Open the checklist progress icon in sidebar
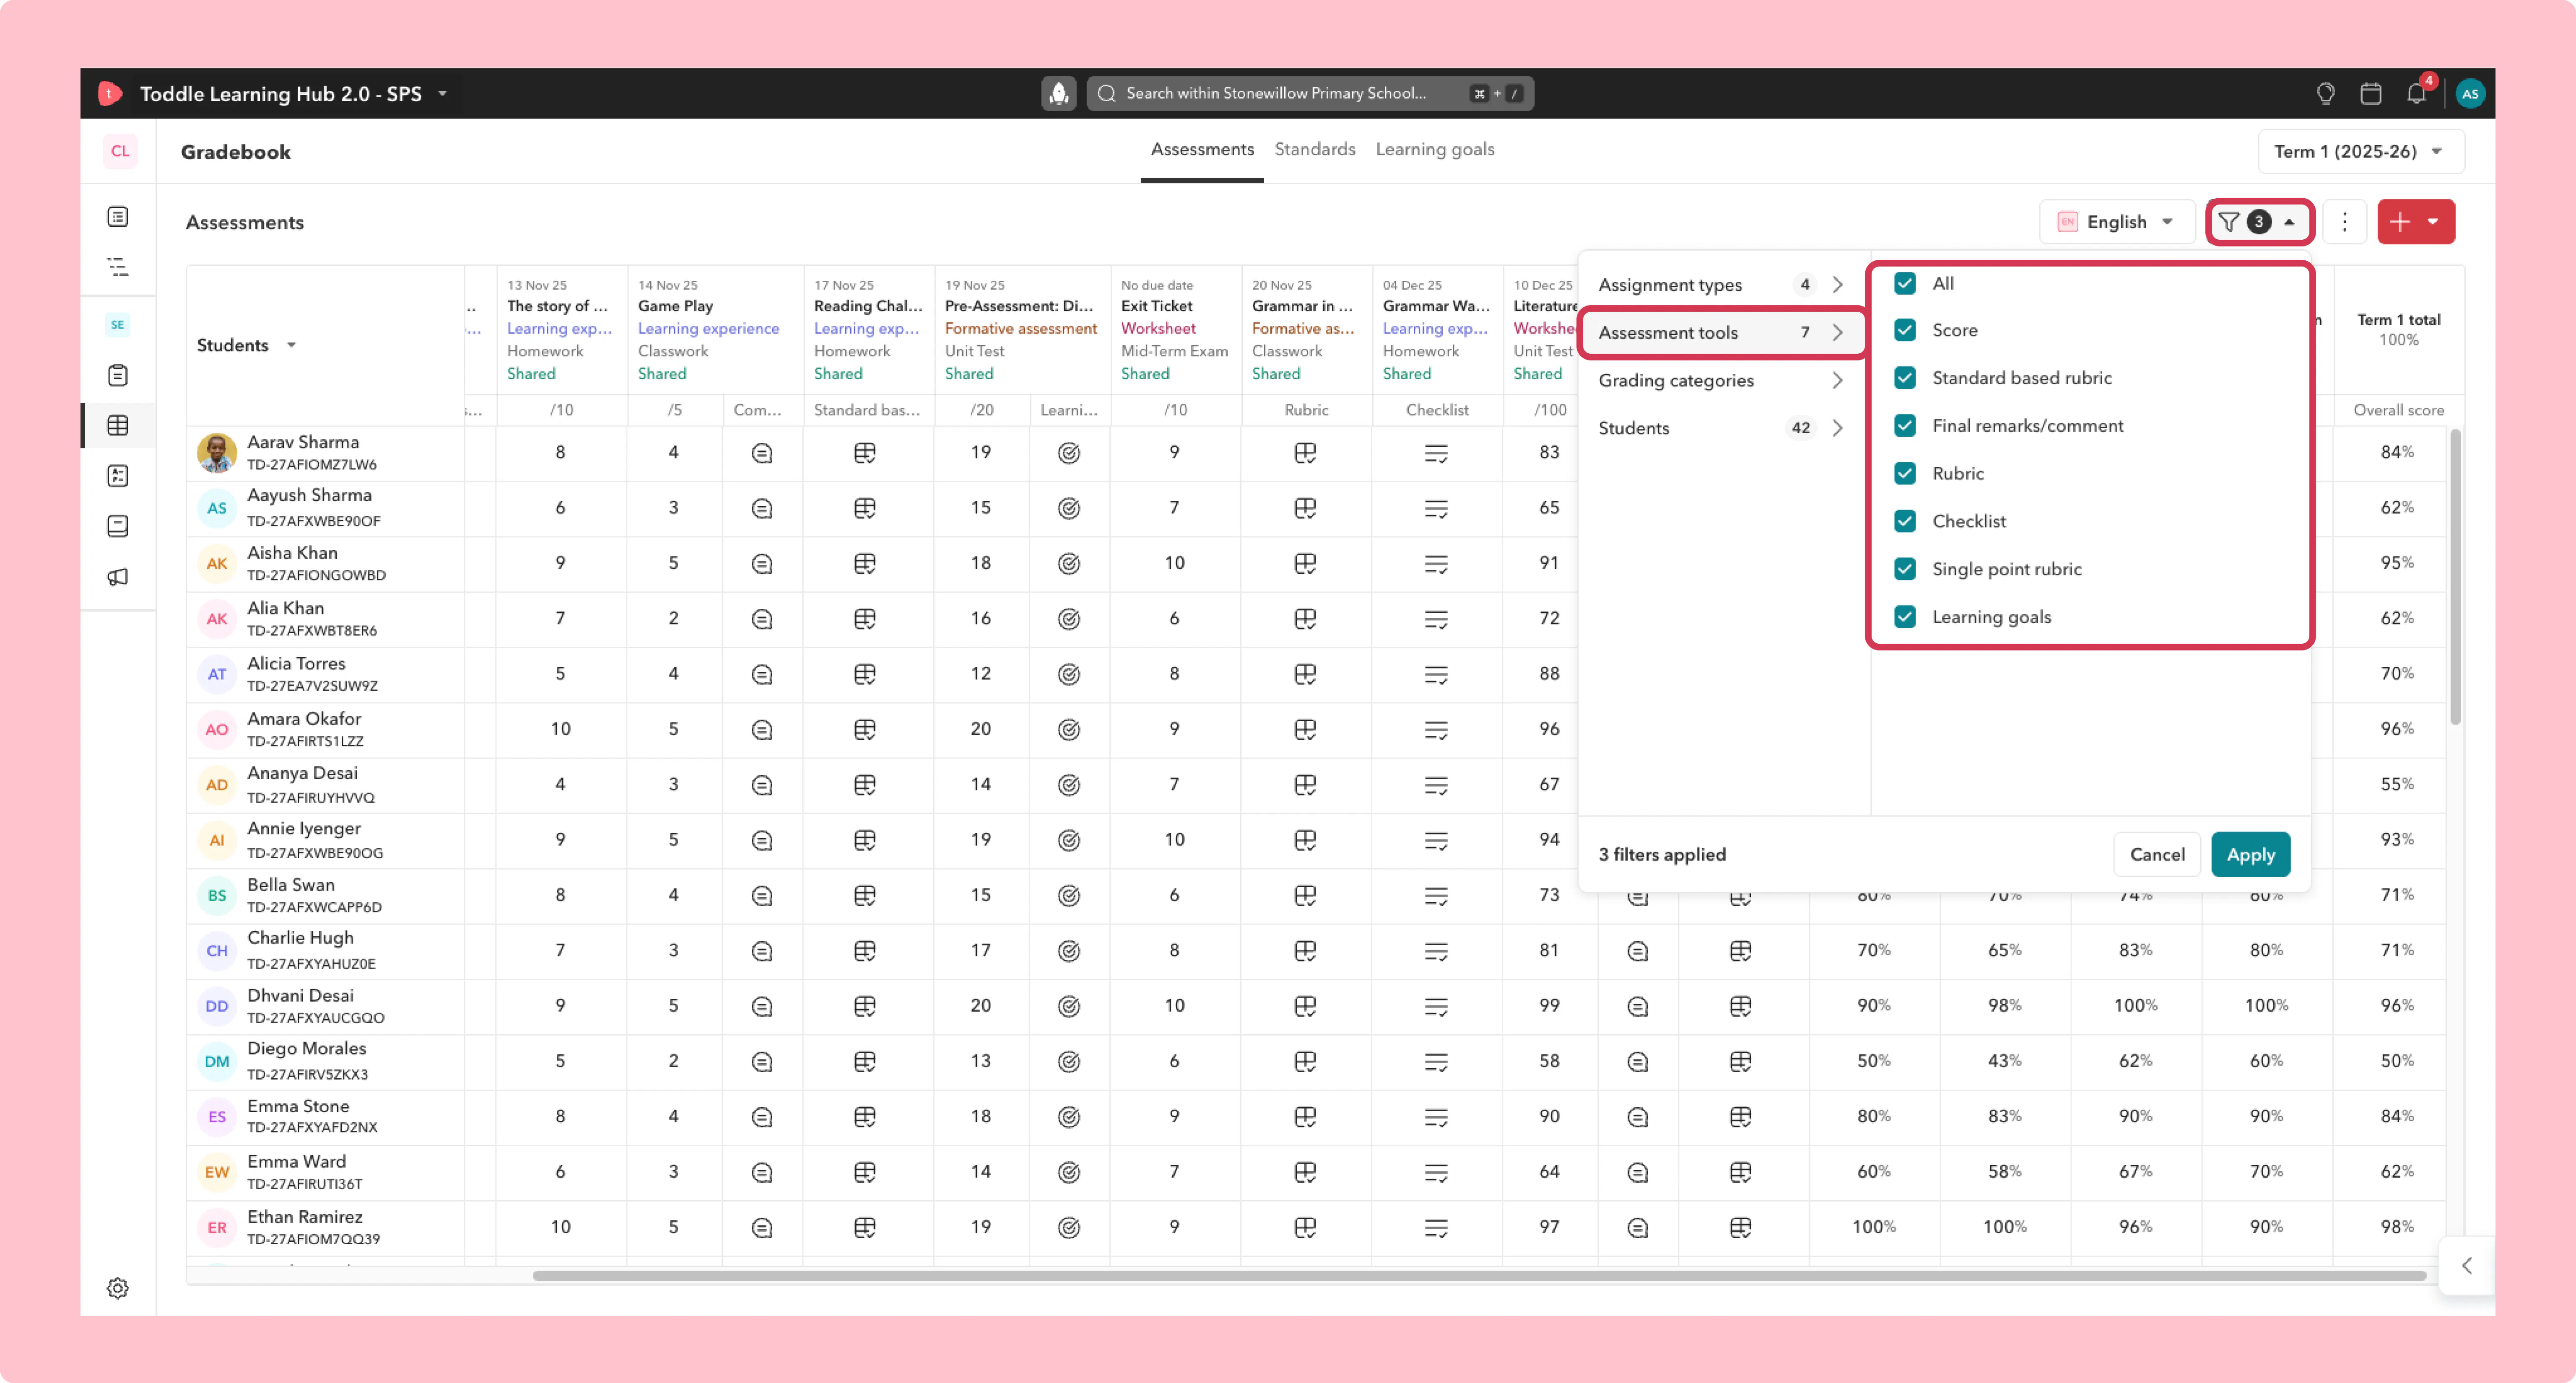Viewport: 2576px width, 1383px height. pos(118,476)
